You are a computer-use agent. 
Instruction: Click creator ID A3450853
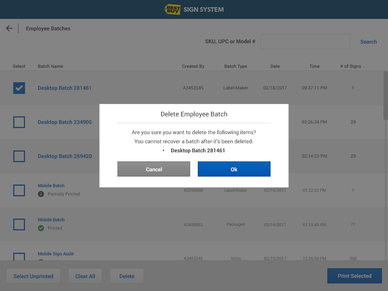(x=193, y=225)
